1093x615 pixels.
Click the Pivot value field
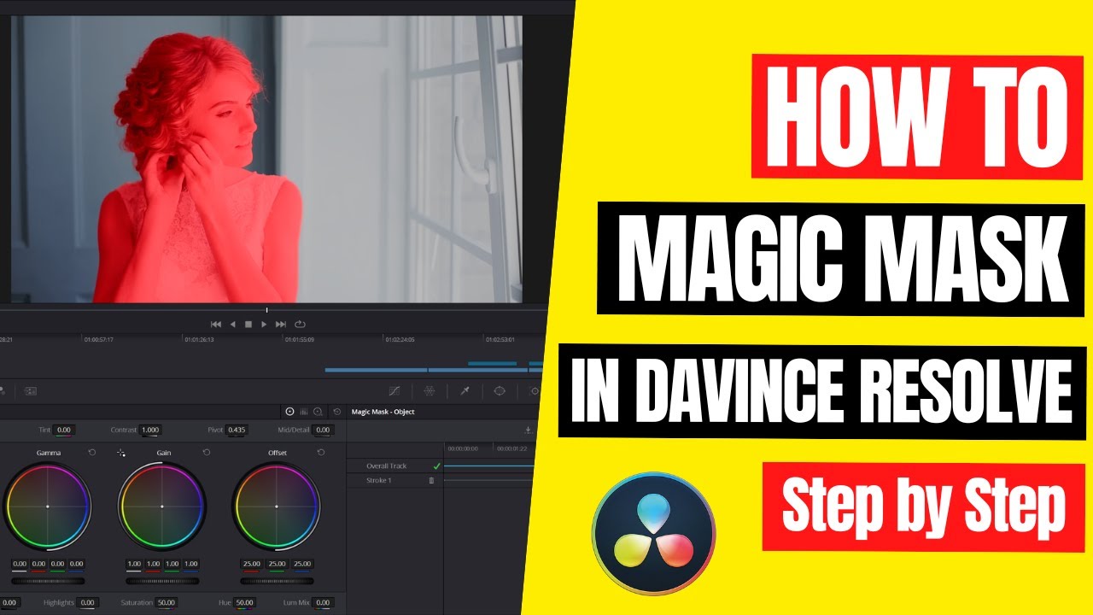(237, 430)
